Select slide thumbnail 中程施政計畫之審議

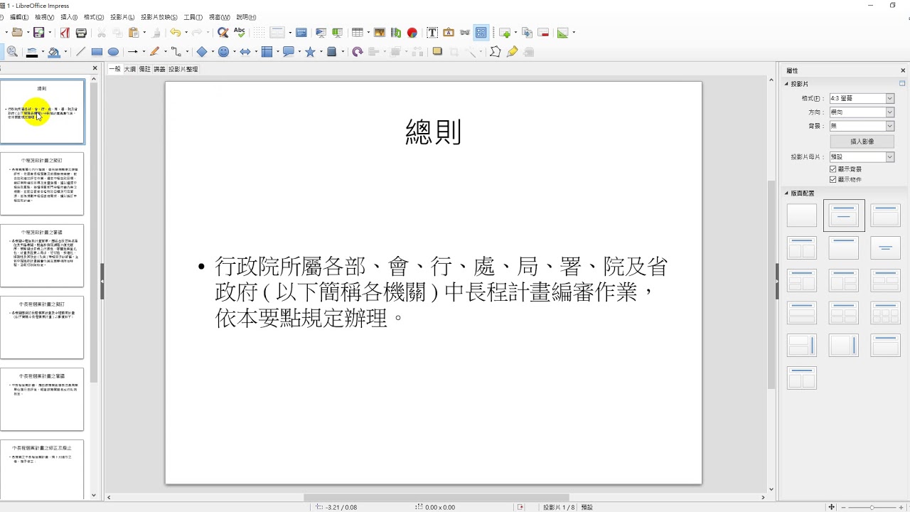[42, 255]
